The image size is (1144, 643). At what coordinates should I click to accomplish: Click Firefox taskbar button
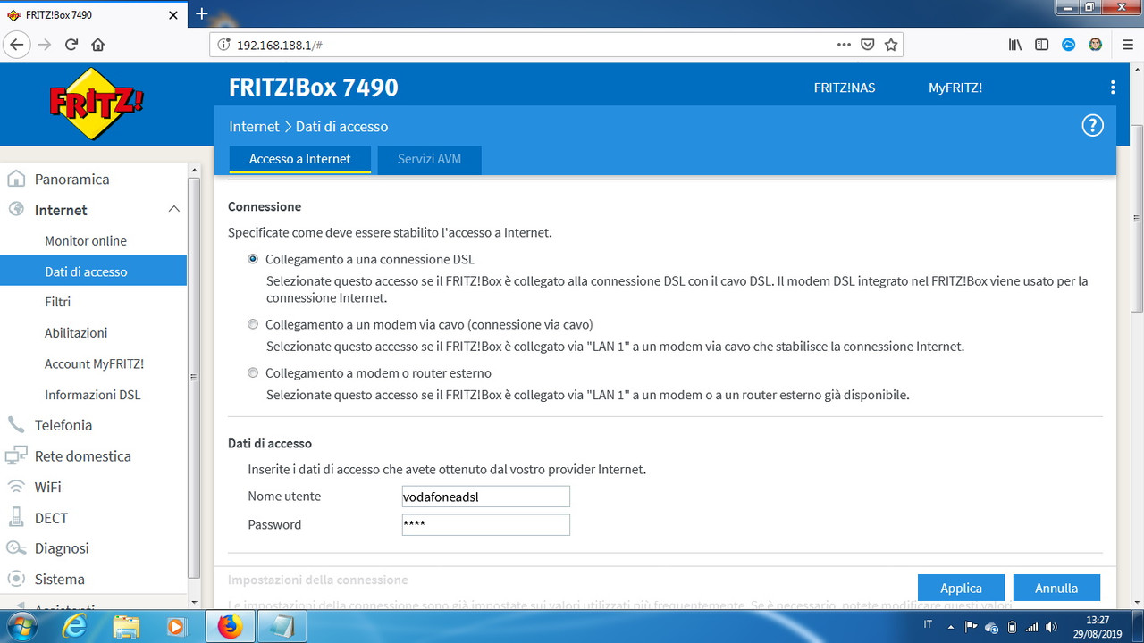(x=230, y=626)
